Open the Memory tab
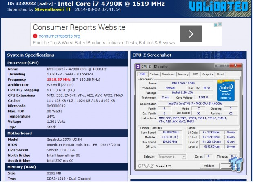 (x=183, y=74)
